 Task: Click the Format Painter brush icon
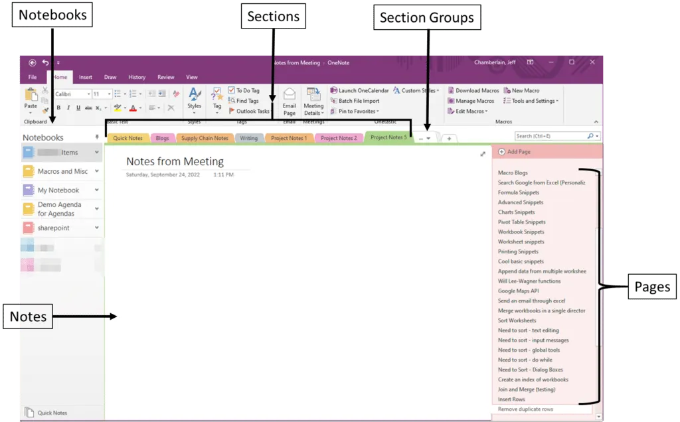click(44, 111)
